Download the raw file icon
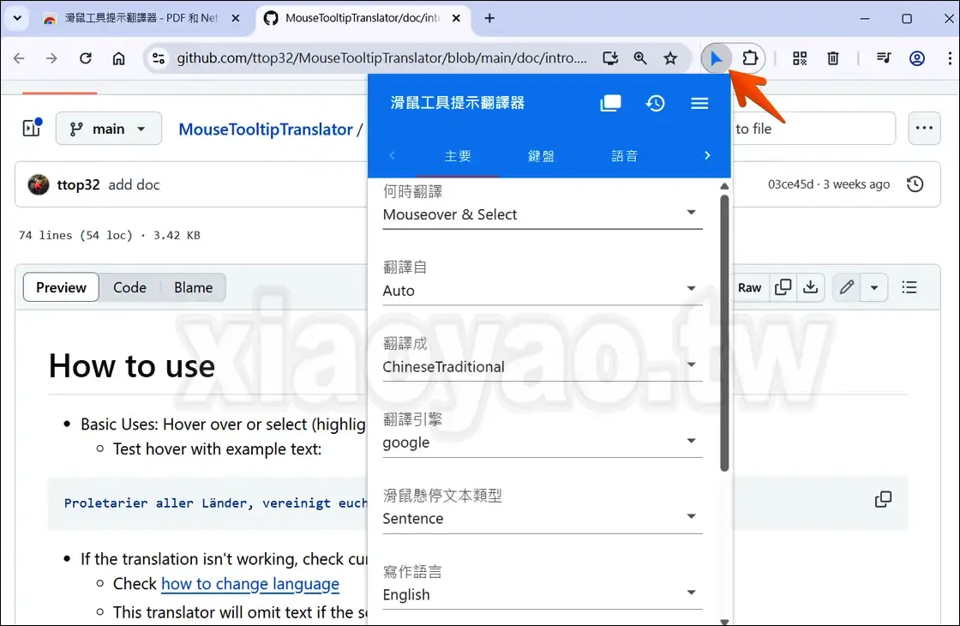960x626 pixels. (x=811, y=287)
